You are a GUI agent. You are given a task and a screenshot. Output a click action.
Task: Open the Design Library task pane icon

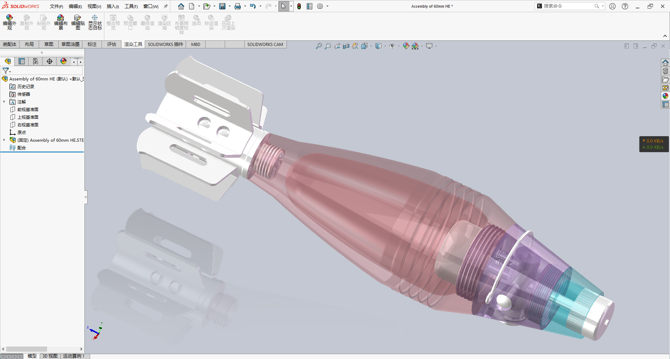[x=665, y=71]
